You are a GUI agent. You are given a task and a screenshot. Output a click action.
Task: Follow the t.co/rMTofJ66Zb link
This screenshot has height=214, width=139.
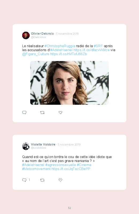pos(68,54)
